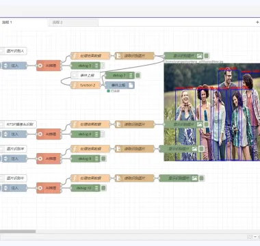
Task: Click the function 2 node icon
Action: tap(75, 85)
